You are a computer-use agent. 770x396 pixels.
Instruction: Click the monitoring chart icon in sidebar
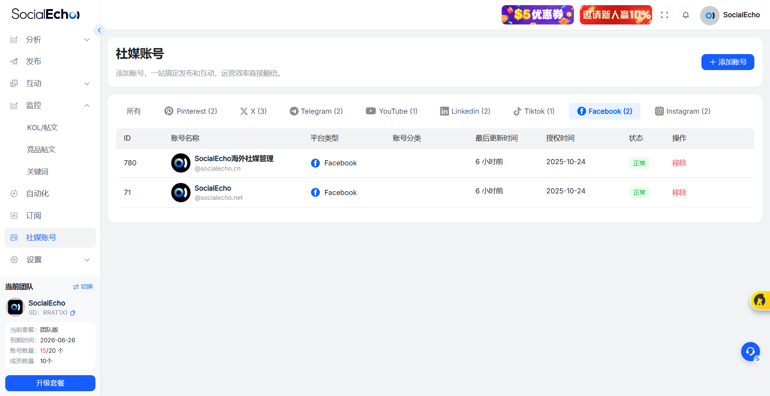coord(14,105)
